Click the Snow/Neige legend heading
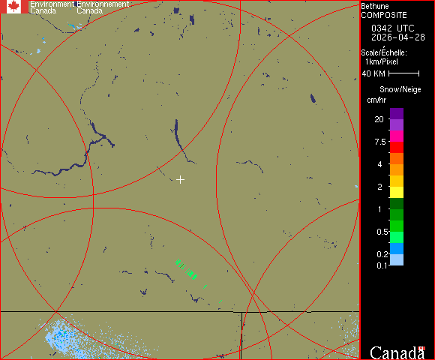Image resolution: width=435 pixels, height=360 pixels. (x=400, y=89)
